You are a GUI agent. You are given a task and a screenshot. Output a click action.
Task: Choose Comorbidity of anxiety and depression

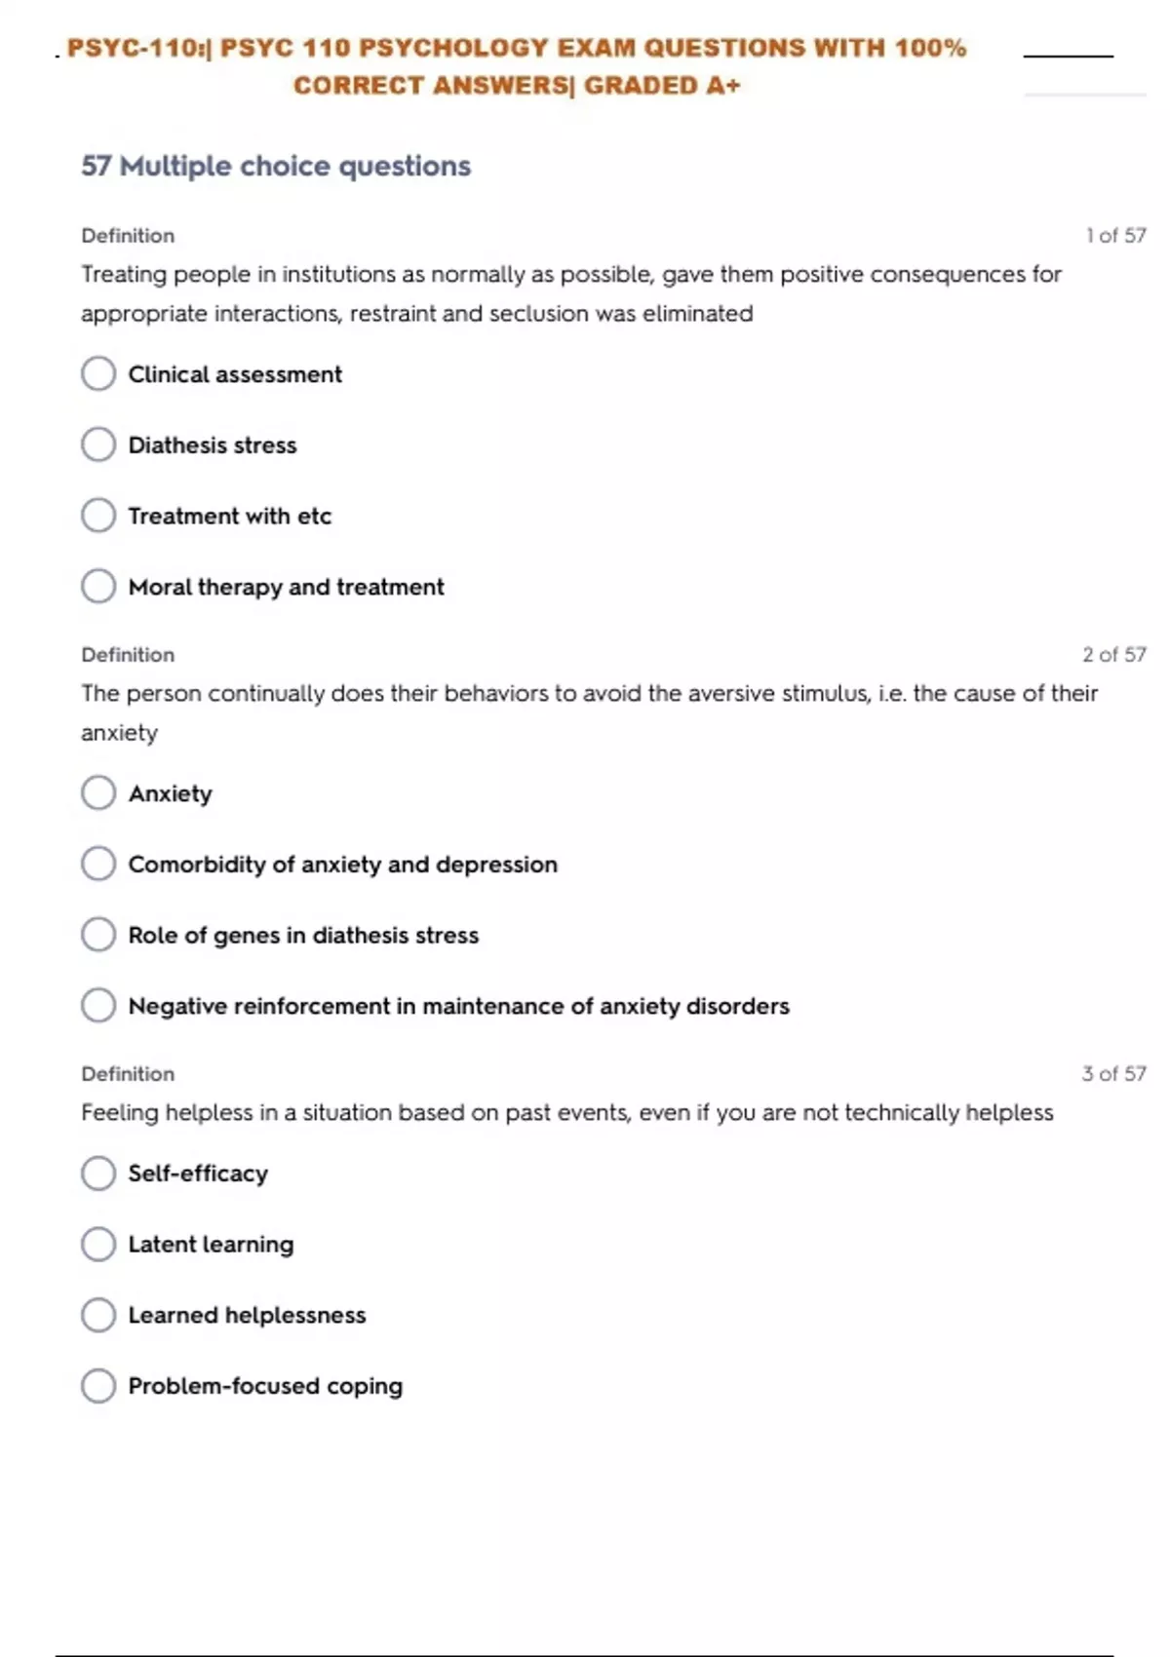98,864
